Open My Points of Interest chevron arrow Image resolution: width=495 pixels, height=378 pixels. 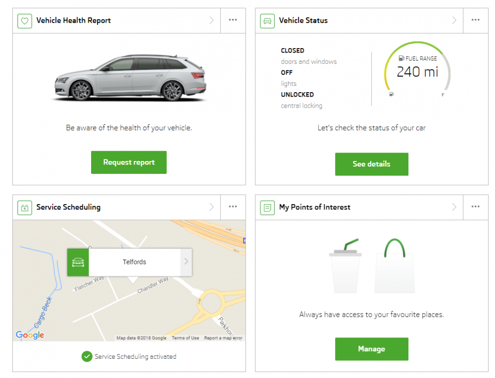[454, 207]
